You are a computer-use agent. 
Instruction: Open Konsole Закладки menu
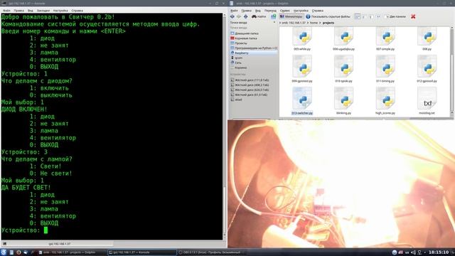pos(43,11)
